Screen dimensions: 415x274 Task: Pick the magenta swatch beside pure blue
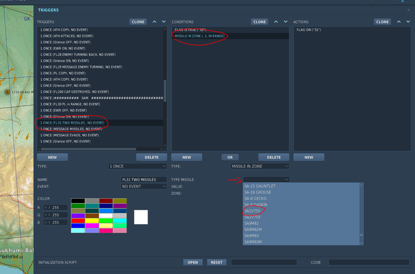pos(92,226)
